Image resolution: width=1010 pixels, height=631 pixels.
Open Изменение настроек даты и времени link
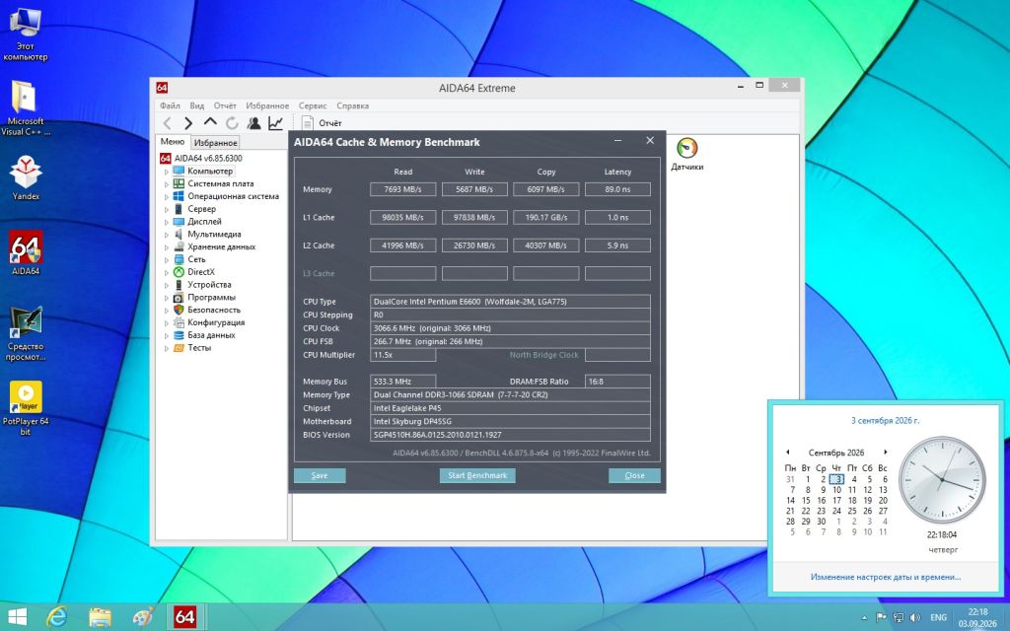(x=885, y=577)
